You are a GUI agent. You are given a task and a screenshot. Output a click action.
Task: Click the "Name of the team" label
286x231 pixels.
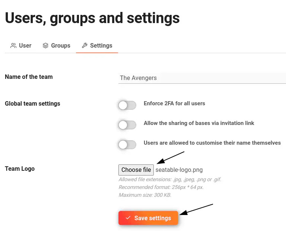pyautogui.click(x=29, y=77)
